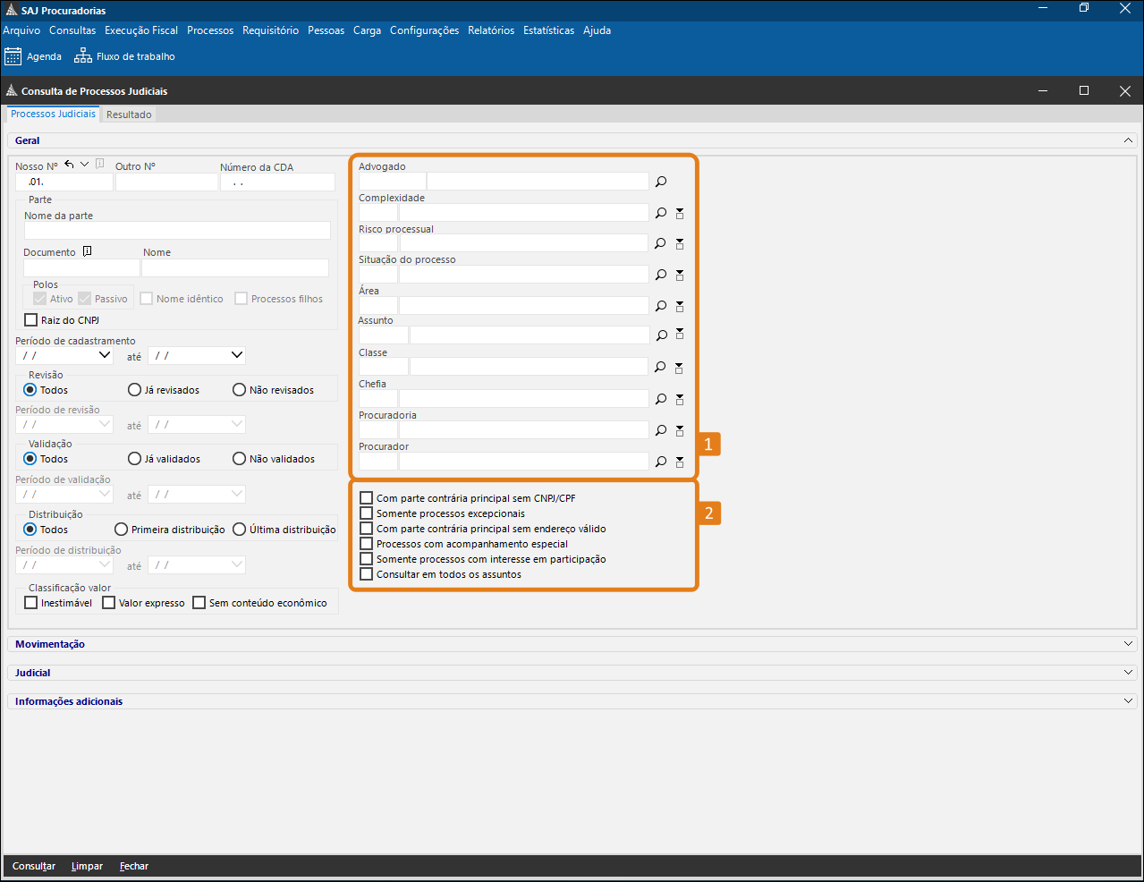Choose Última distribuição radio option
The image size is (1144, 882).
point(240,530)
